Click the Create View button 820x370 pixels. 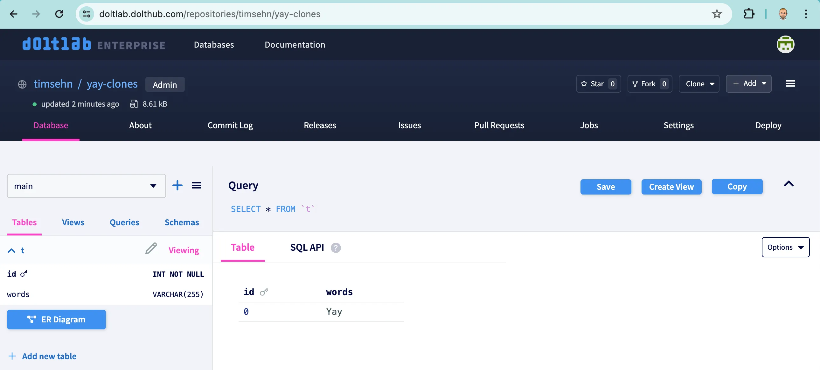tap(671, 187)
